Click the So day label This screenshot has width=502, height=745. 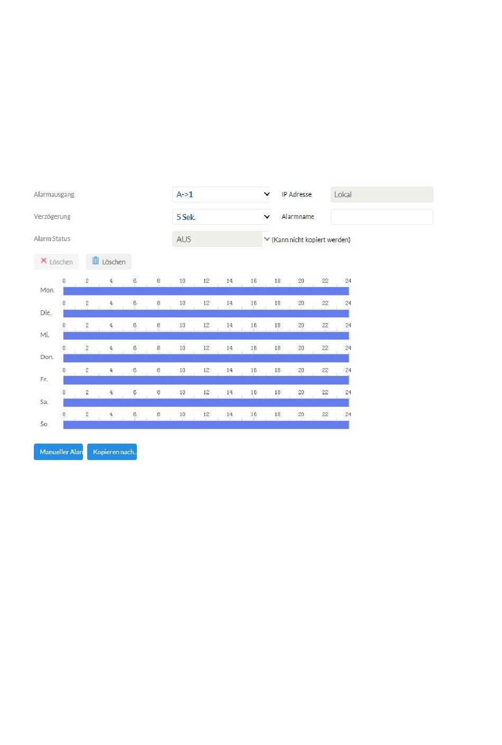(44, 424)
